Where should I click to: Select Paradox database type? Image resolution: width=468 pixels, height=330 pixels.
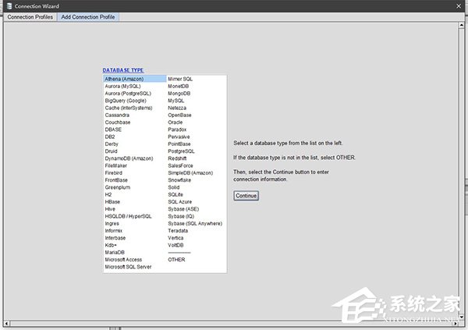click(177, 130)
